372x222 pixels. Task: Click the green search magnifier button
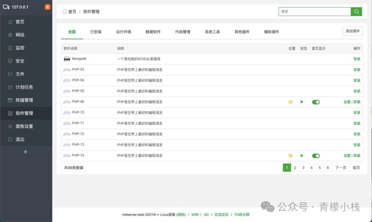(356, 12)
